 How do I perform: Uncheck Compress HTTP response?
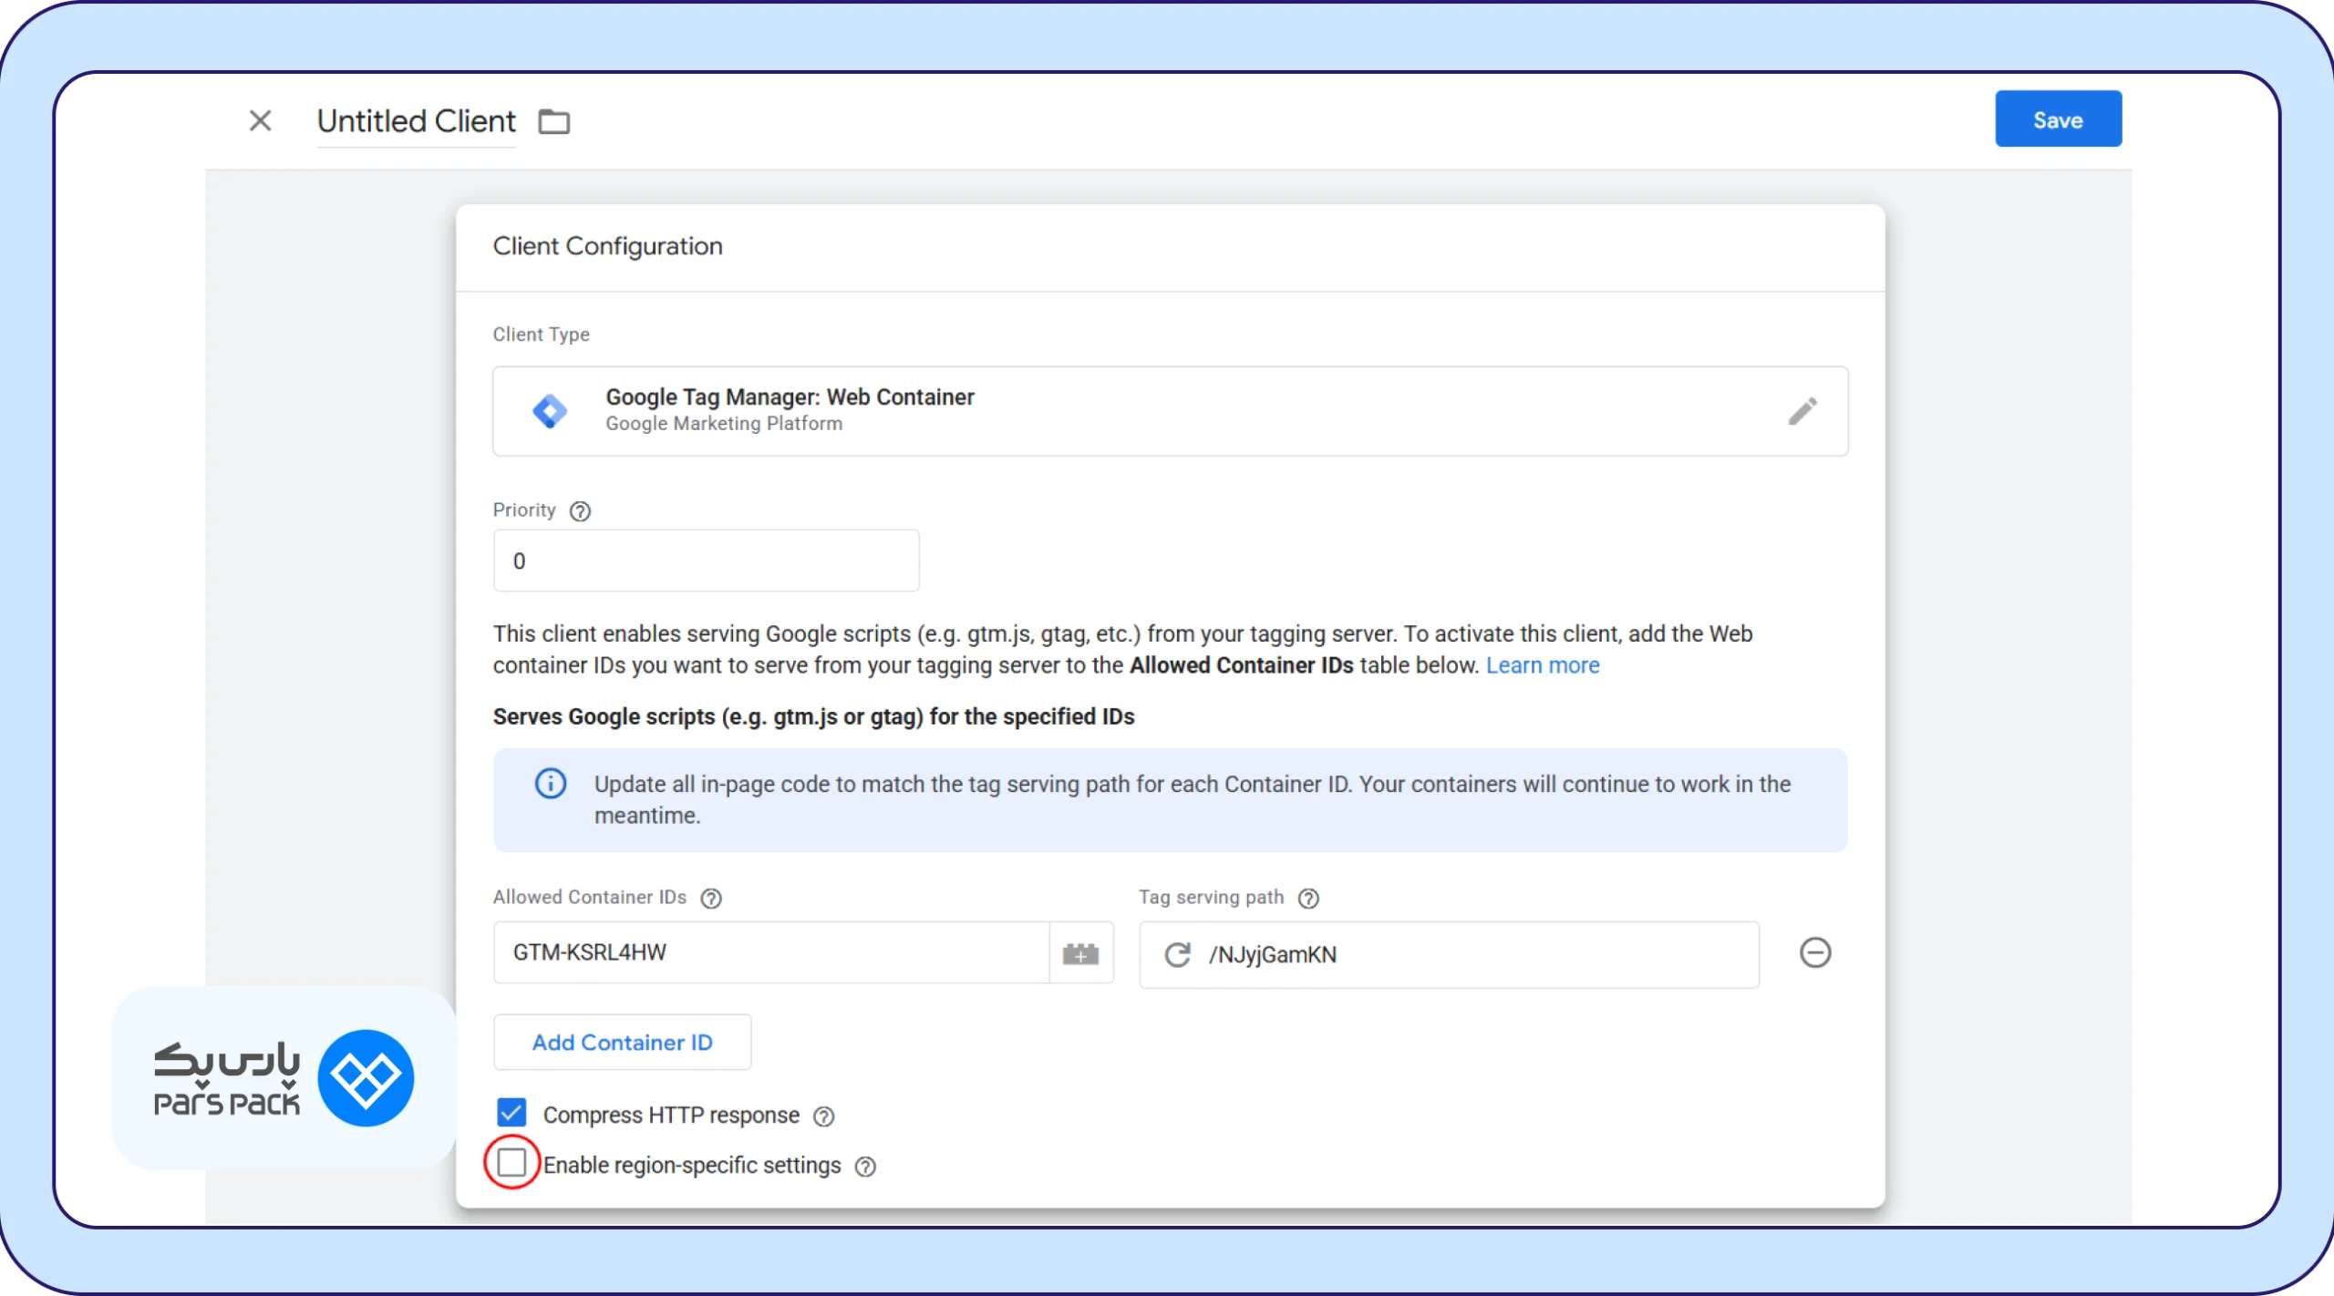[511, 1113]
